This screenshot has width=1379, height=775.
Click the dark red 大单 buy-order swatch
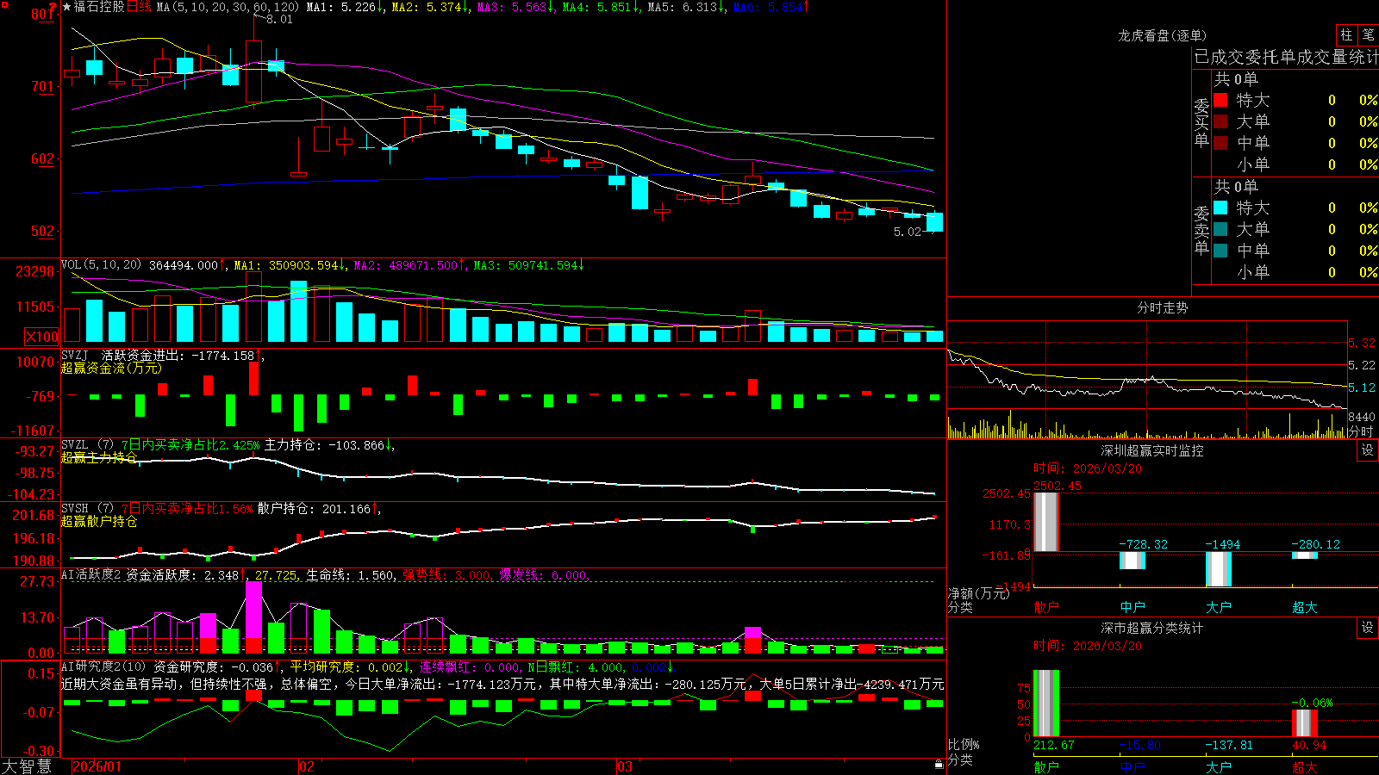tap(1220, 121)
